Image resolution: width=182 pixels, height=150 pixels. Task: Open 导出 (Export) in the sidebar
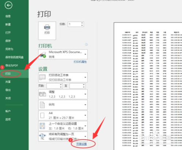(8, 90)
